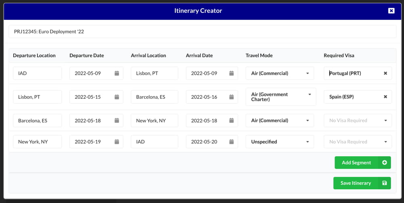Remove the Spain (ESP) visa selection
This screenshot has width=404, height=203.
[385, 97]
